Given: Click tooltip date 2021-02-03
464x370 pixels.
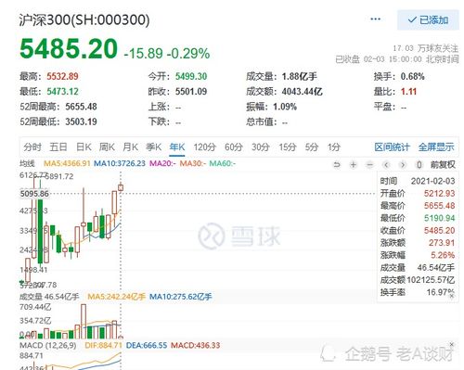Looking at the screenshot, I should tap(432, 181).
